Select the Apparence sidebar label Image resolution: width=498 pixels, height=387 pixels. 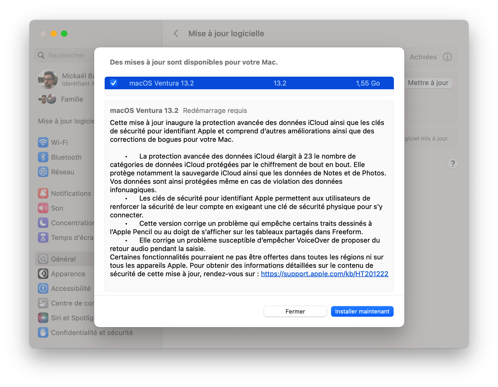[x=68, y=274]
